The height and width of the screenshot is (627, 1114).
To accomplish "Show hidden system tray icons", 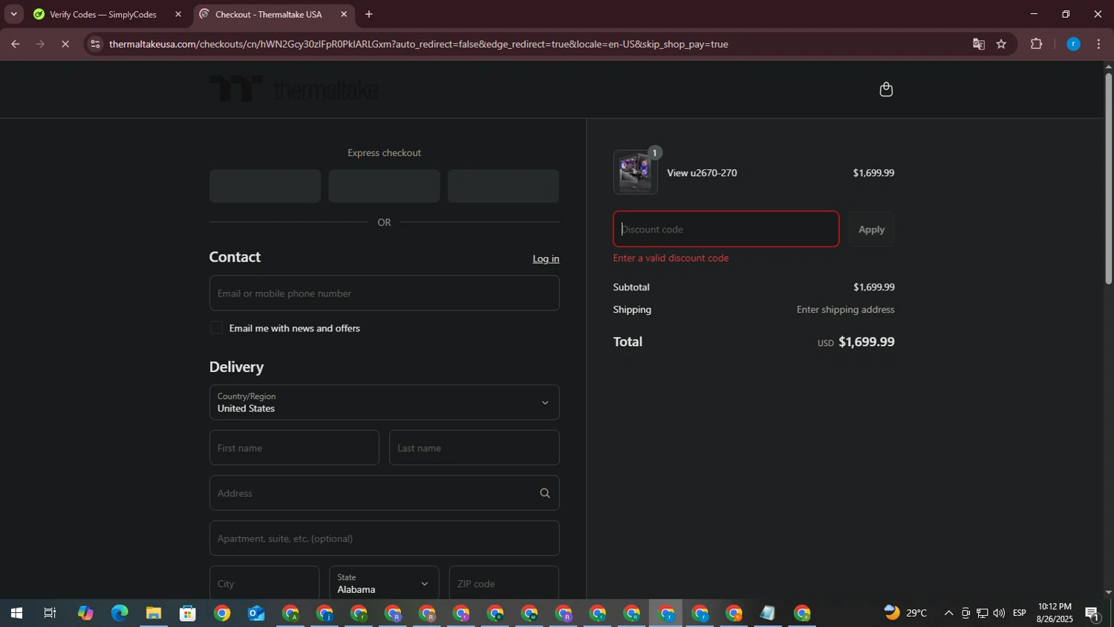I will click(948, 613).
